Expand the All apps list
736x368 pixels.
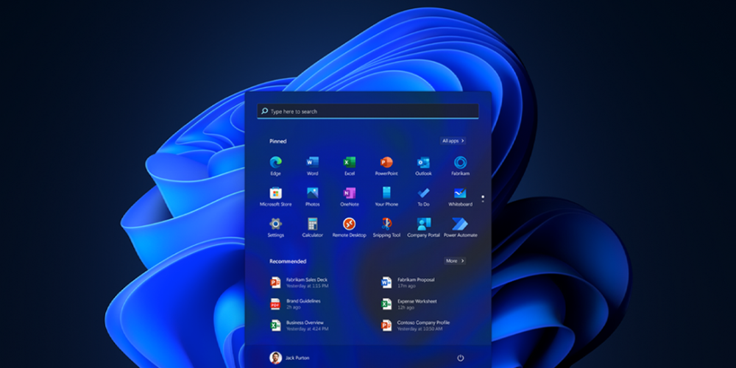tap(453, 141)
